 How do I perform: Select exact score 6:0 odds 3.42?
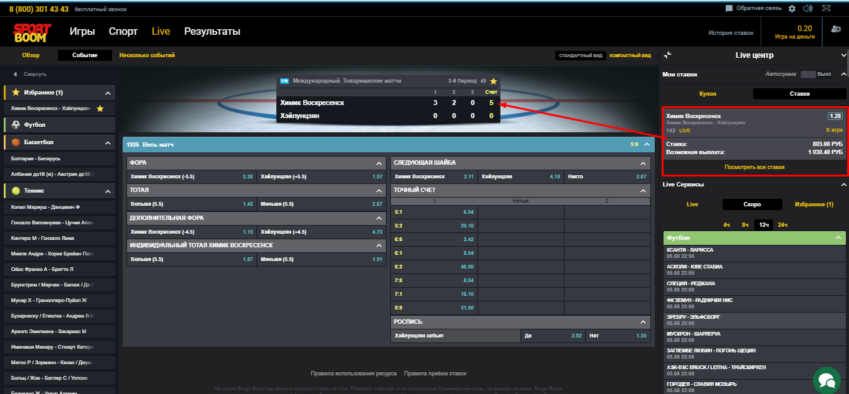[434, 239]
